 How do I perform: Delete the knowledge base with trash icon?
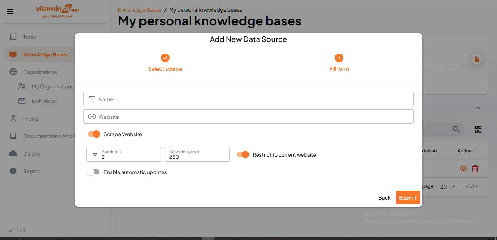click(x=475, y=169)
